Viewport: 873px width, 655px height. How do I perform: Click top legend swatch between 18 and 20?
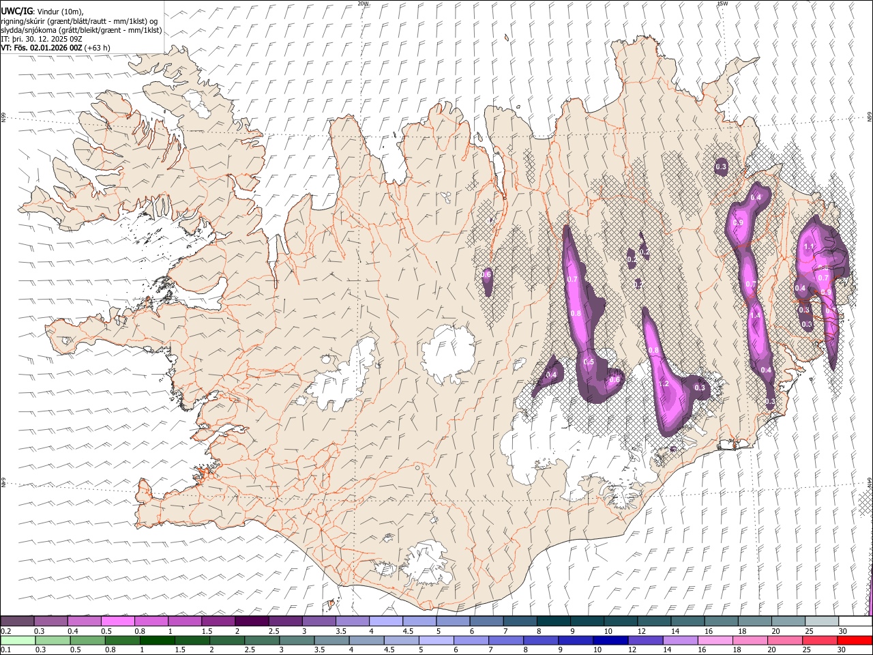tap(754, 621)
